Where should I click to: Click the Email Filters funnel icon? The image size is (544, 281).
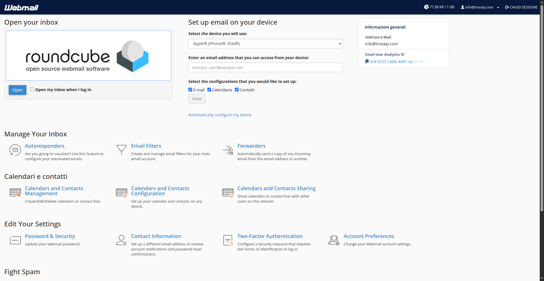coord(122,150)
